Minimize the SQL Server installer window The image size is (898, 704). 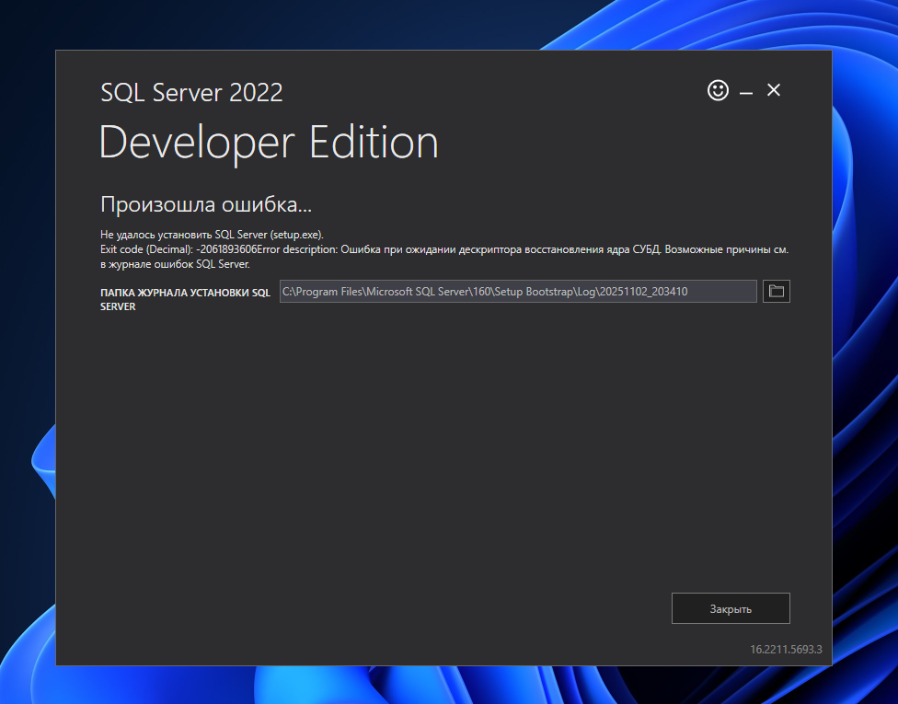click(745, 92)
